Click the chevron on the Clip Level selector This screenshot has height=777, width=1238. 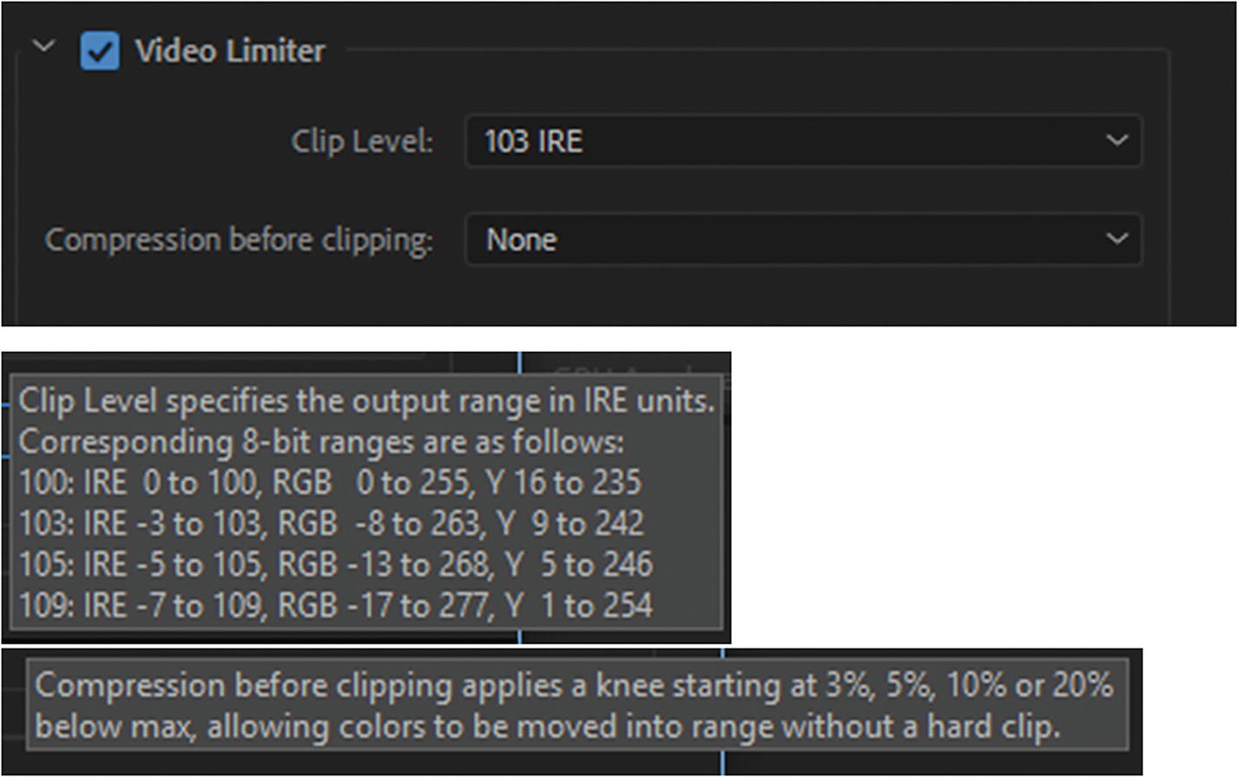[1119, 140]
